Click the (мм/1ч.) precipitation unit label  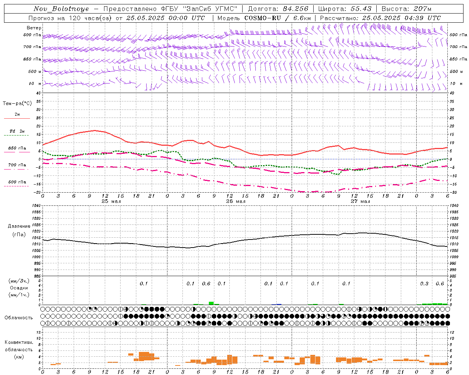click(19, 295)
